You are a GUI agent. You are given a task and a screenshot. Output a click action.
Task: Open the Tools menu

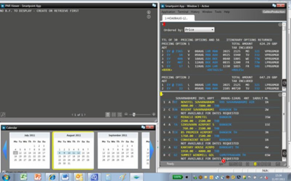tap(218, 12)
